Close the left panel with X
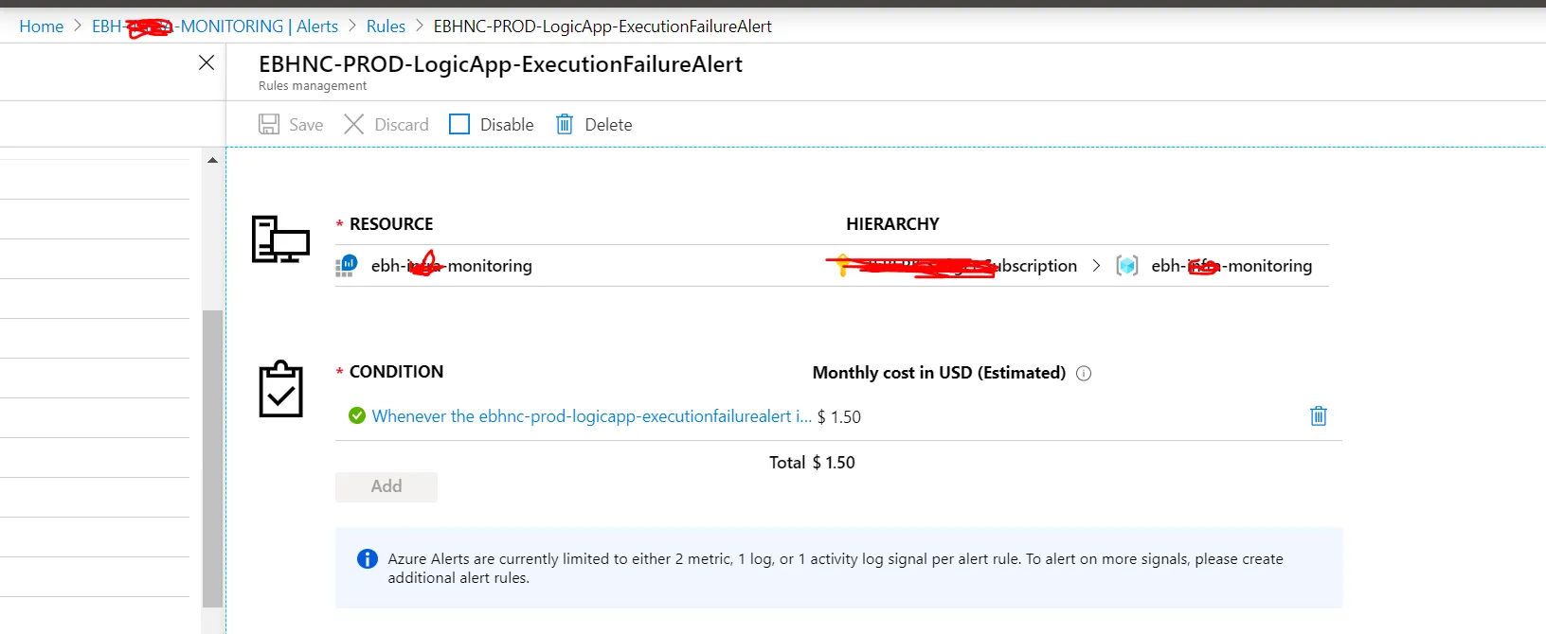This screenshot has width=1546, height=634. [x=207, y=63]
